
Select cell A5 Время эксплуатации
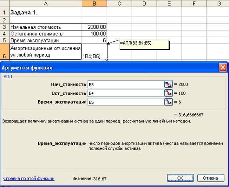(45, 40)
